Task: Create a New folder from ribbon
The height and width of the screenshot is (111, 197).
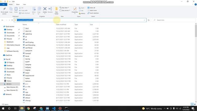Action: tap(57, 11)
